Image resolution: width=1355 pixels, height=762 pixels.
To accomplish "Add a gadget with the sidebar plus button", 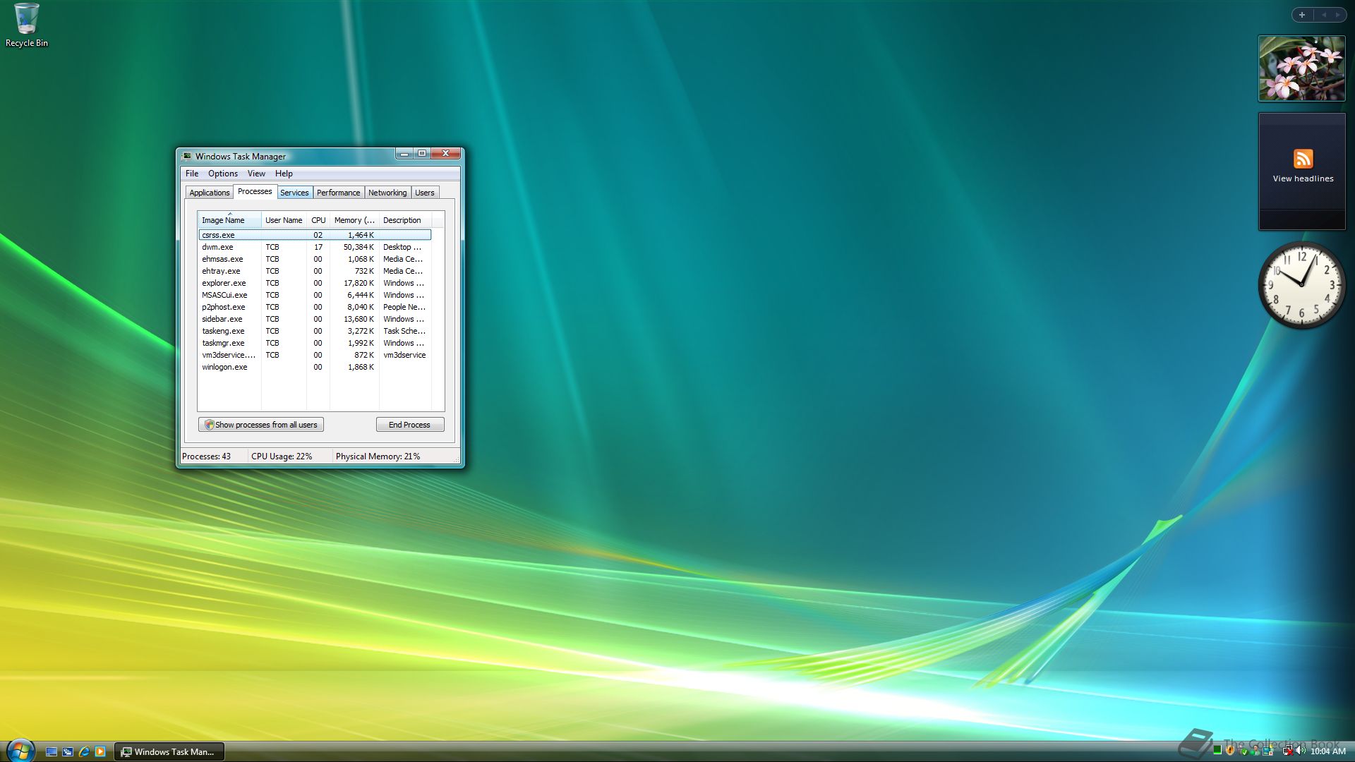I will point(1302,15).
